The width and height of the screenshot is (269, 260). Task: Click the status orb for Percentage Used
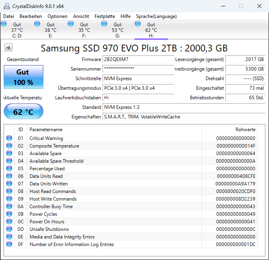point(9,168)
